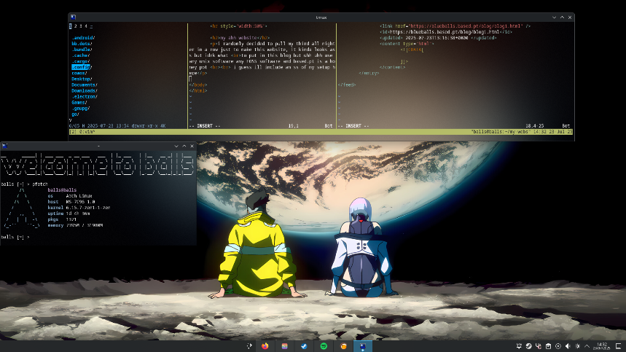This screenshot has width=626, height=352.
Task: Expand hidden system tray icons arrow
Action: (587, 346)
